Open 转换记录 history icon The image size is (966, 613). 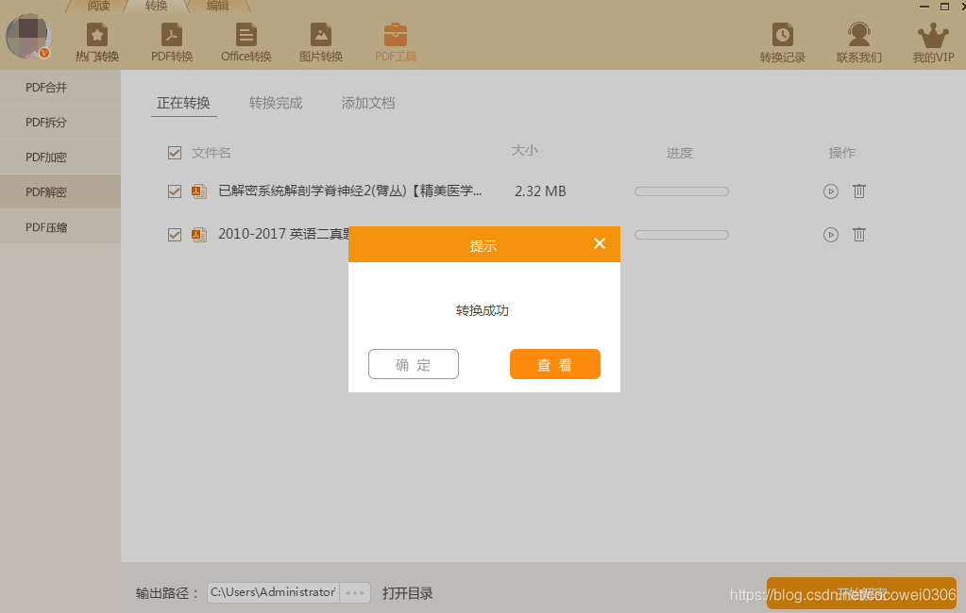pyautogui.click(x=783, y=41)
